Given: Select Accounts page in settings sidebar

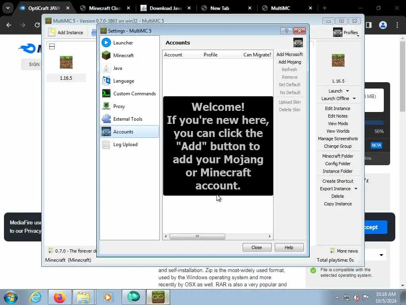Looking at the screenshot, I should tap(130, 131).
